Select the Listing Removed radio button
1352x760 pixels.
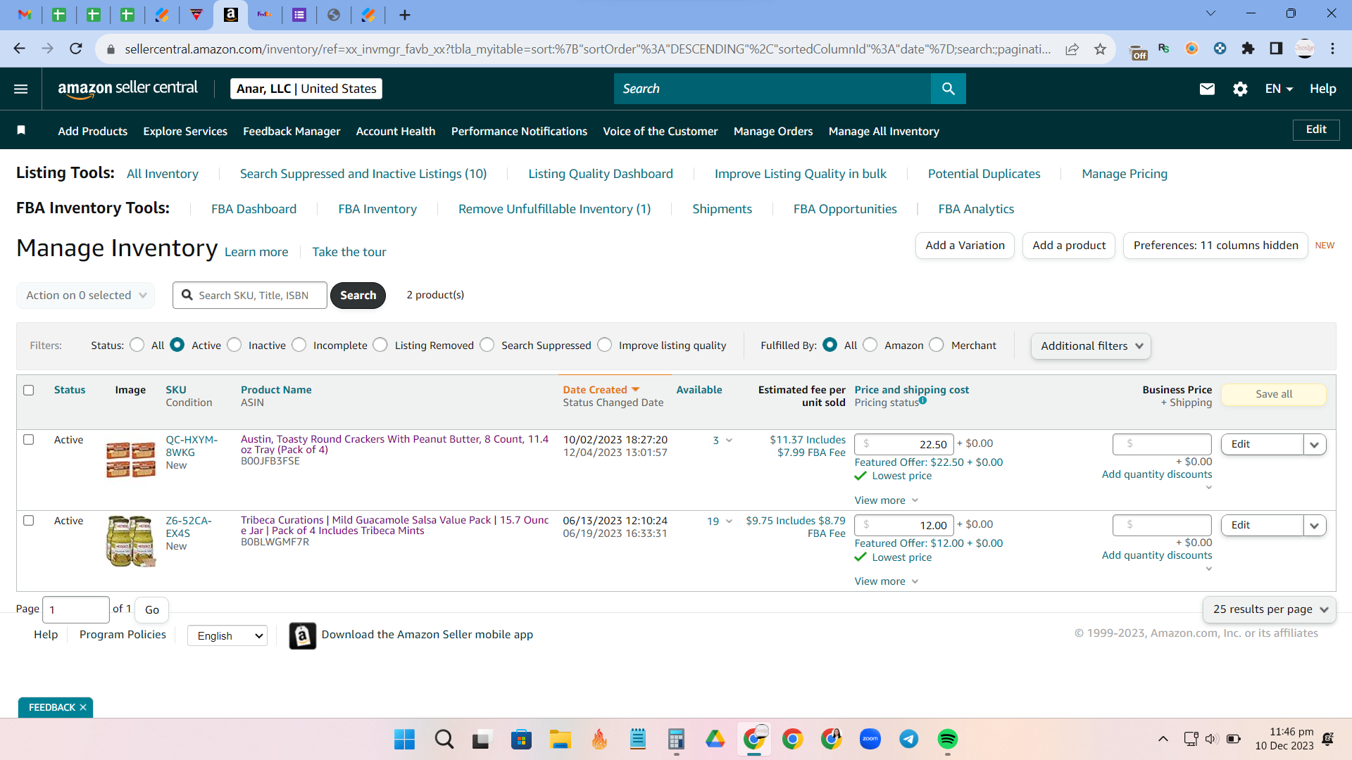(x=380, y=345)
